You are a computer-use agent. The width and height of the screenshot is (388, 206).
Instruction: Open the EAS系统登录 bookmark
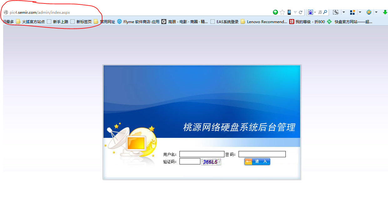pyautogui.click(x=224, y=22)
